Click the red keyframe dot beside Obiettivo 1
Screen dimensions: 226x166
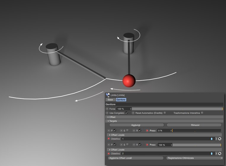[108, 139]
